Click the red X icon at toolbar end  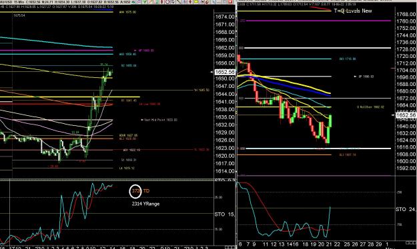pos(230,1)
